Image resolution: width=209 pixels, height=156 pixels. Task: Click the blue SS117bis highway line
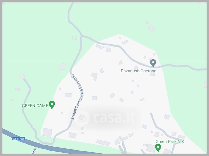(40, 145)
